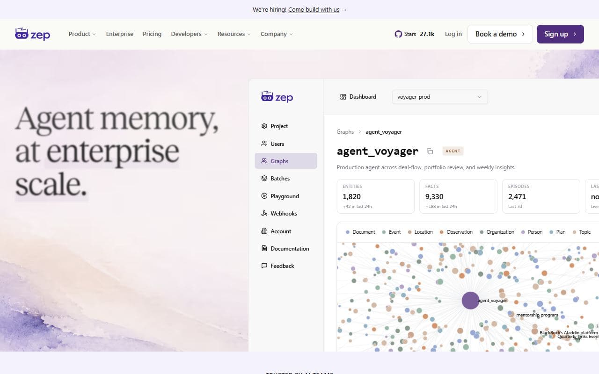Click the Batches stack icon

(264, 179)
